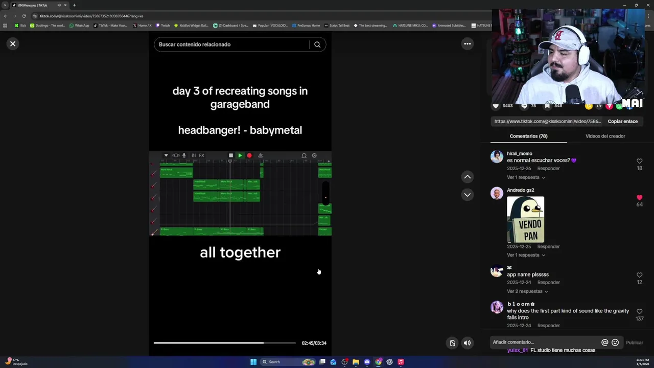Like the 'app name plsssss' comment
Screen dimensions: 654x368
(639, 275)
